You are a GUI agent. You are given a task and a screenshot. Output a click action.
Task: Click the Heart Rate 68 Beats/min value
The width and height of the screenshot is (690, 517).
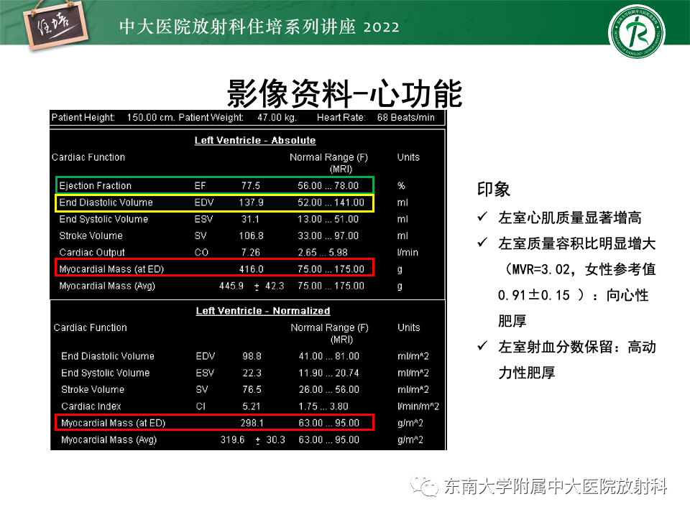pyautogui.click(x=405, y=117)
